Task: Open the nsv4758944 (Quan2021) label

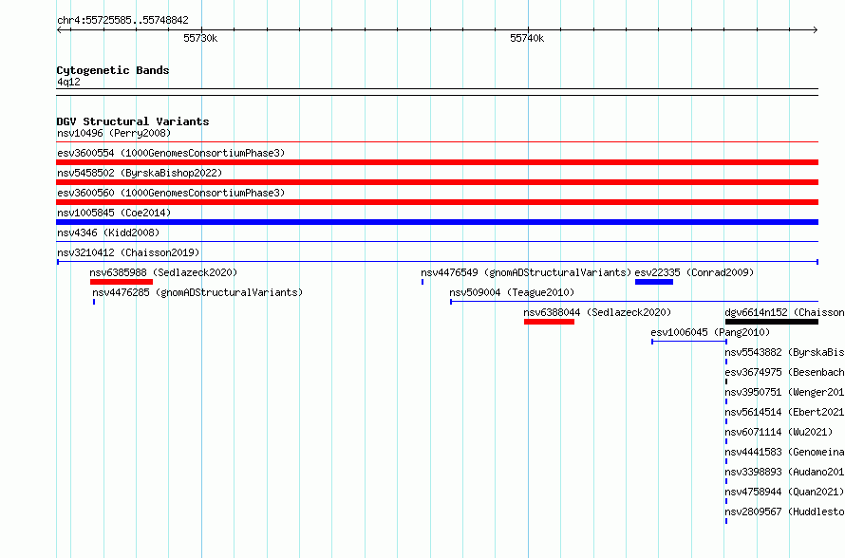Action: click(x=784, y=492)
